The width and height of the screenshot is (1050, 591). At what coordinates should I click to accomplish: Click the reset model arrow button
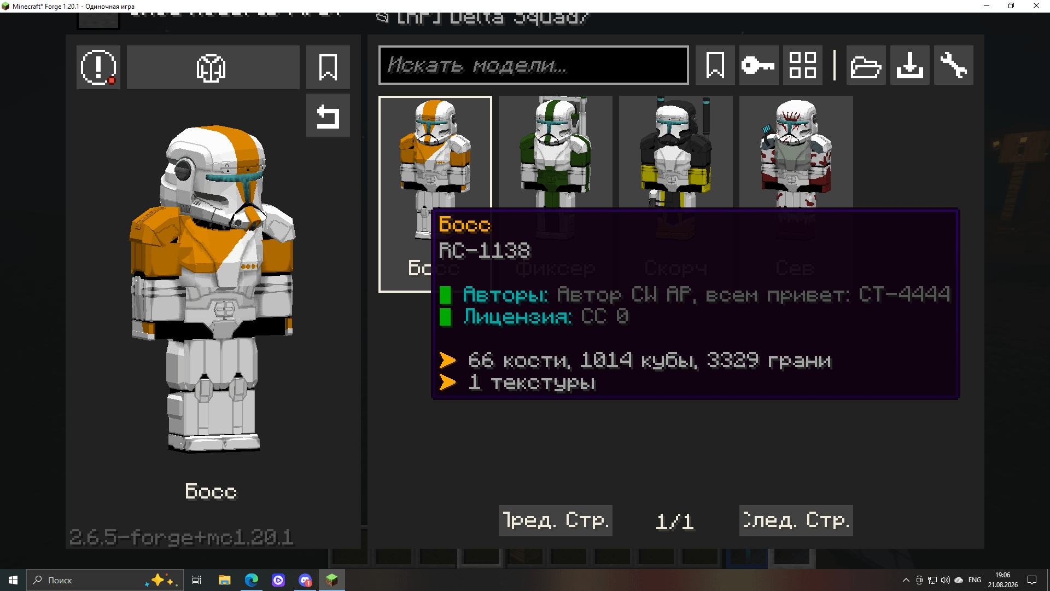click(328, 115)
